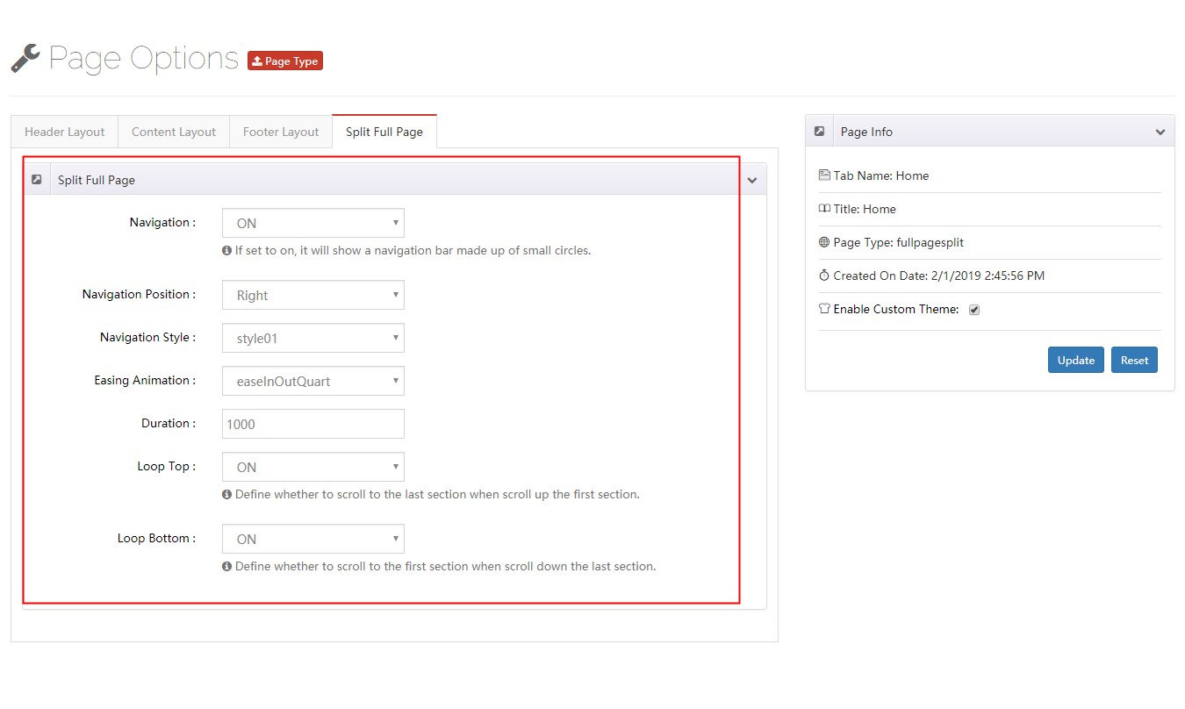Viewport: 1185px width, 709px height.
Task: Click the Page Options heading text
Action: pyautogui.click(x=144, y=58)
